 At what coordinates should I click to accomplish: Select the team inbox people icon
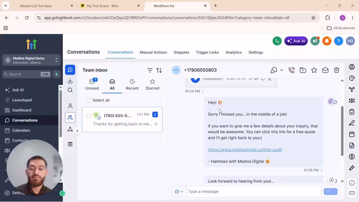pyautogui.click(x=70, y=117)
